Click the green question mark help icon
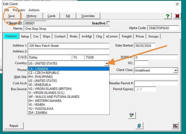This screenshot has height=134, width=186. [x=168, y=16]
